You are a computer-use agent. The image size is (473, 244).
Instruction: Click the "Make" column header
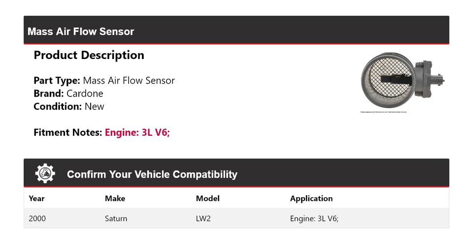[115, 199]
